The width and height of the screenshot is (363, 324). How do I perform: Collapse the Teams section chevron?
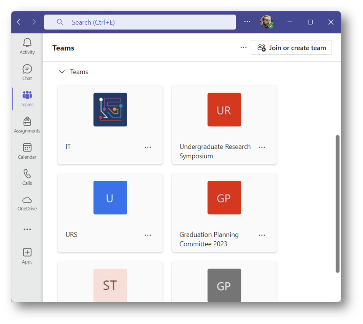[62, 72]
